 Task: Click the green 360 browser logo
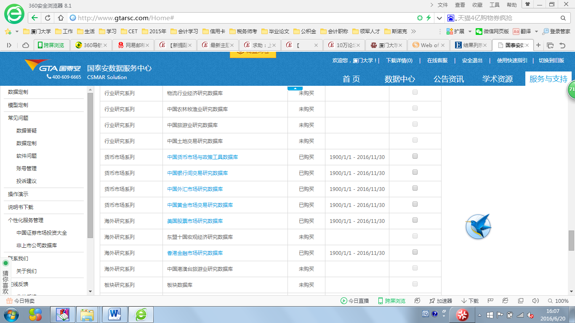(x=14, y=14)
